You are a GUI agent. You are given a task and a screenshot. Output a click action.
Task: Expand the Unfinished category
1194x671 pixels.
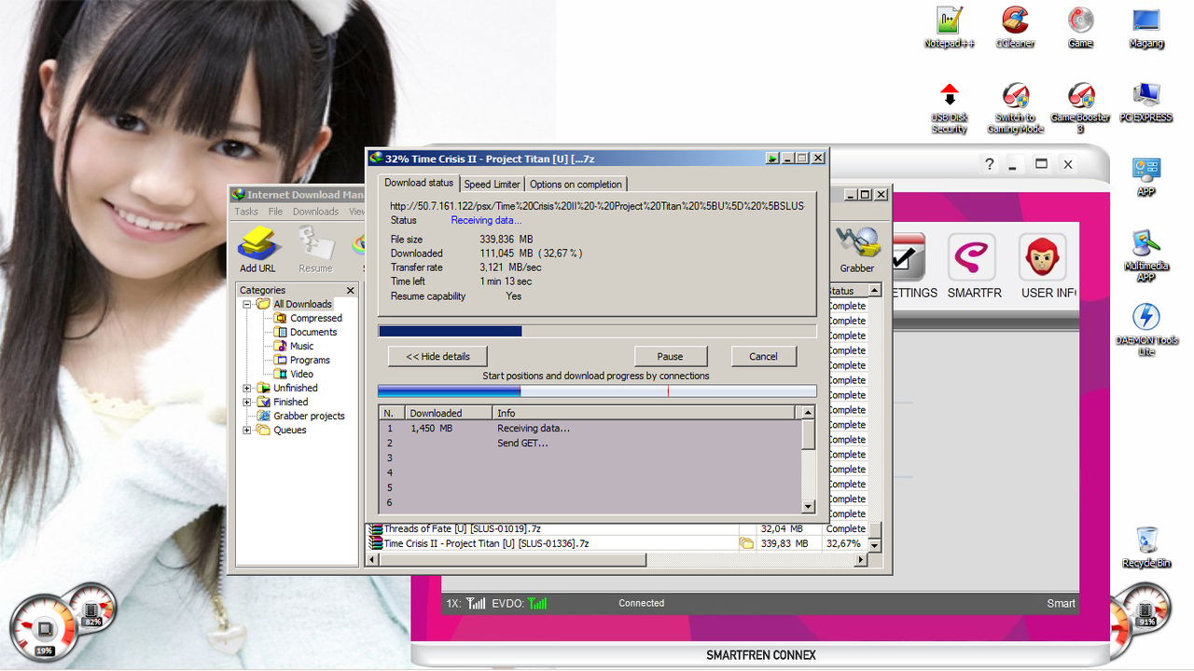(x=247, y=388)
